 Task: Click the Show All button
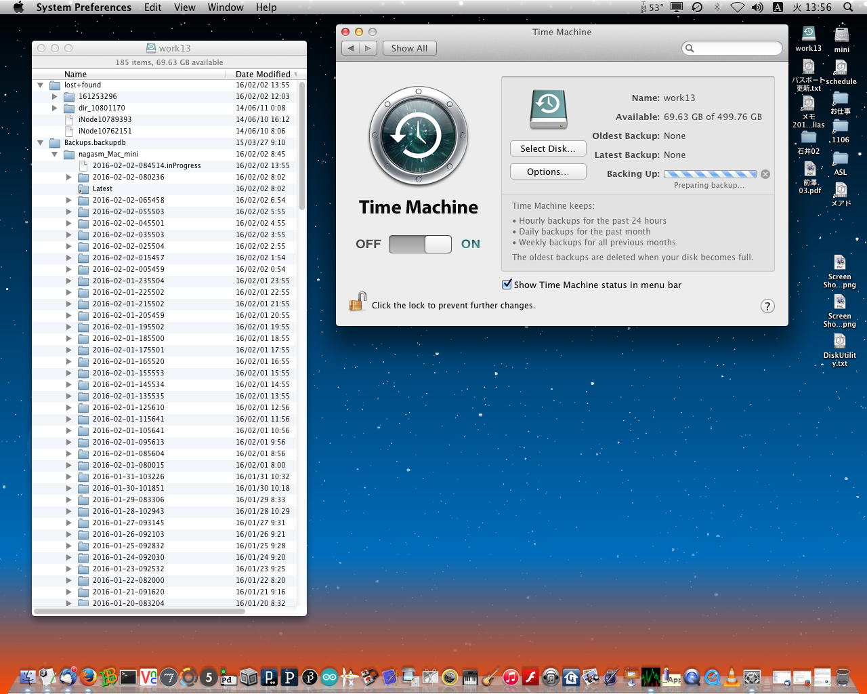tap(409, 49)
